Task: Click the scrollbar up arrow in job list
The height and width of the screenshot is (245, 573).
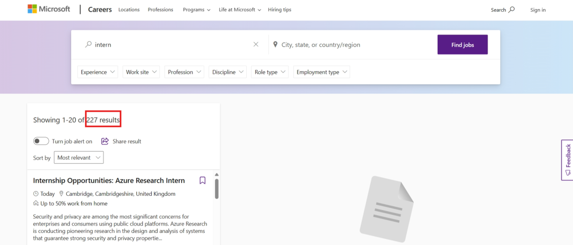Action: coord(216,174)
